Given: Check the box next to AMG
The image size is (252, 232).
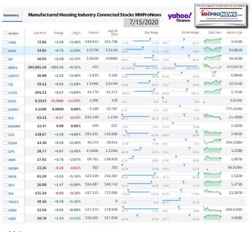Looking at the screenshot, I should point(5,42).
